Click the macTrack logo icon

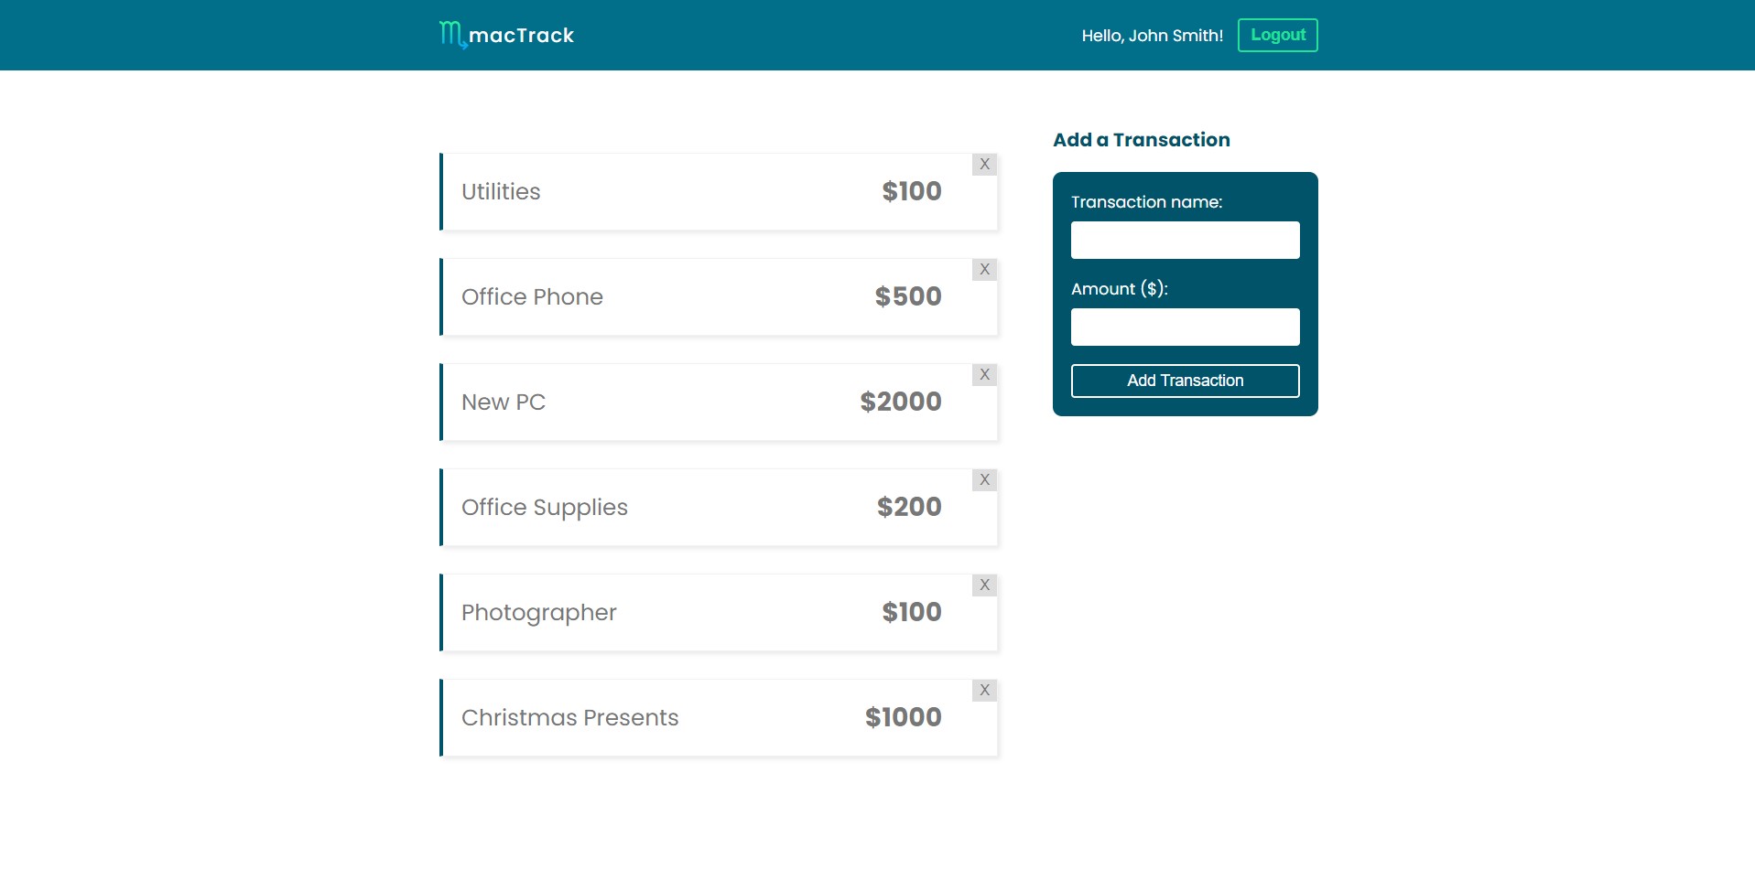(451, 35)
